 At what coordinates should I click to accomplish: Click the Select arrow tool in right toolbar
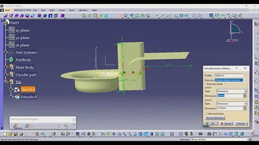tap(256, 57)
